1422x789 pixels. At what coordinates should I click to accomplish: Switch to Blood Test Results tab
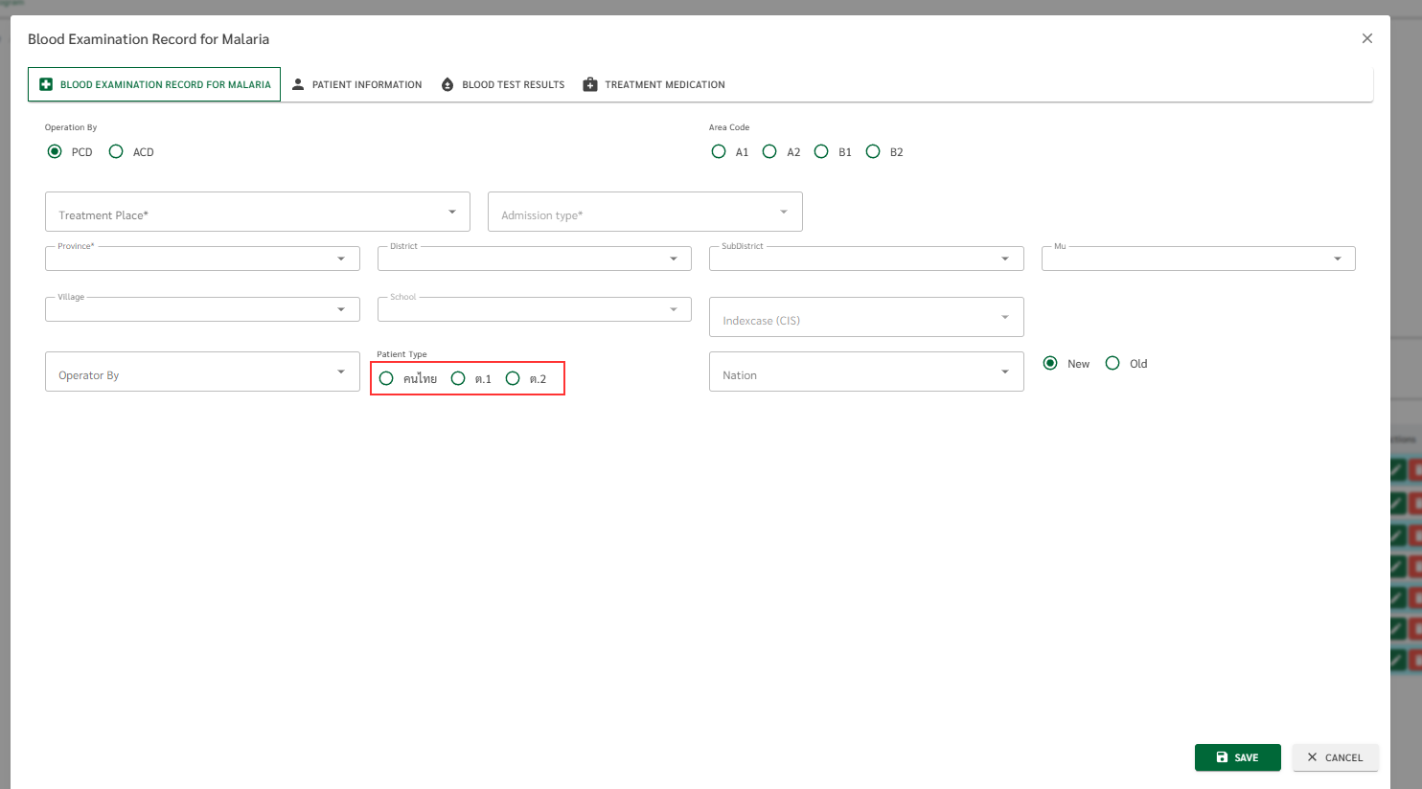point(513,84)
